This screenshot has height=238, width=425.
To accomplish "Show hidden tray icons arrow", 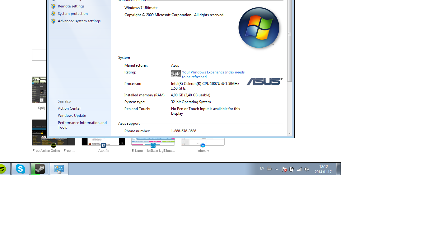I will click(x=277, y=169).
